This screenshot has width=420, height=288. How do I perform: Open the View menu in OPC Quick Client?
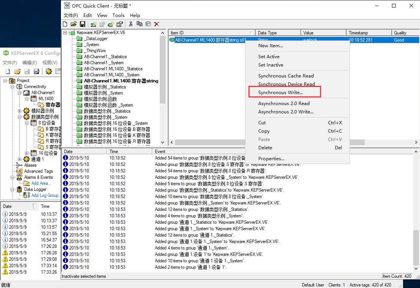click(102, 15)
